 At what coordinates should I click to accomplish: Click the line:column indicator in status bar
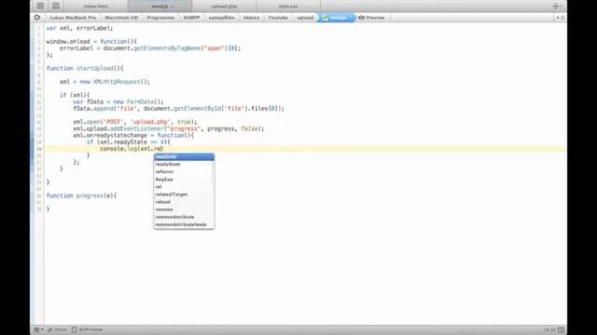[549, 330]
